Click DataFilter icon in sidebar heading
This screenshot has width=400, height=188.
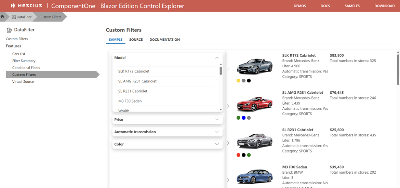tap(9, 30)
